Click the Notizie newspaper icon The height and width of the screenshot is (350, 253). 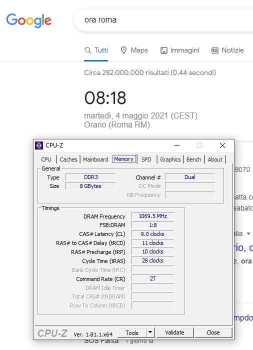(215, 50)
